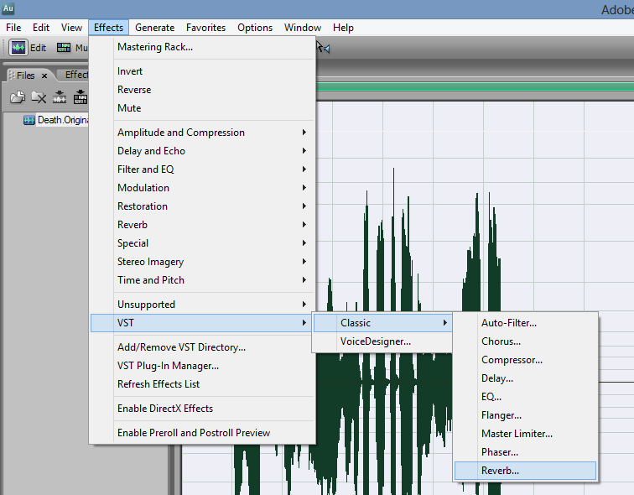This screenshot has width=634, height=495.
Task: Open VoiceDesigner VST plug-in
Action: [x=382, y=341]
